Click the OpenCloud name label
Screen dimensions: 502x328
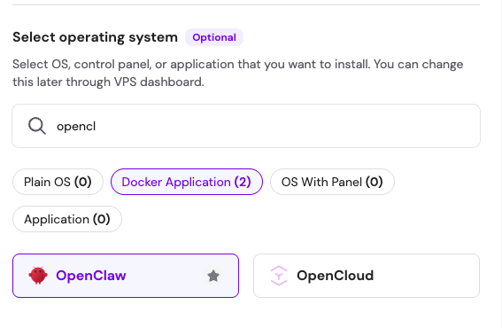click(x=335, y=276)
